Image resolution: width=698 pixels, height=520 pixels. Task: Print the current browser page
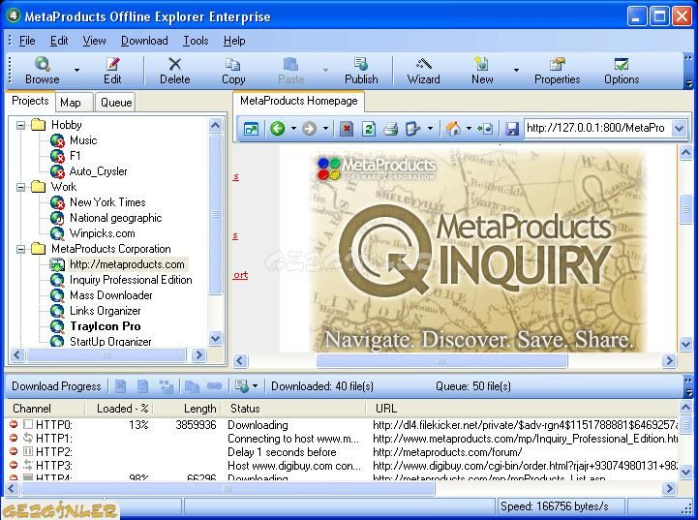(390, 129)
